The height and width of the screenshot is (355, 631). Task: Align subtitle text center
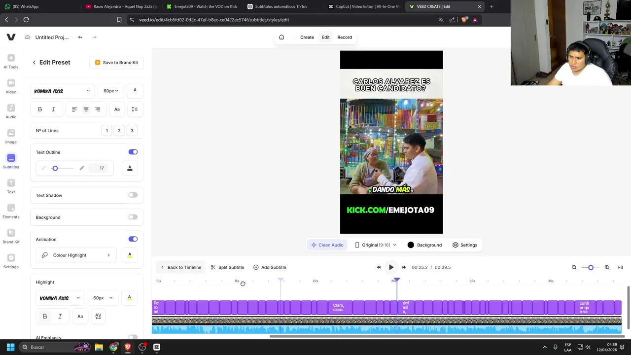point(86,109)
